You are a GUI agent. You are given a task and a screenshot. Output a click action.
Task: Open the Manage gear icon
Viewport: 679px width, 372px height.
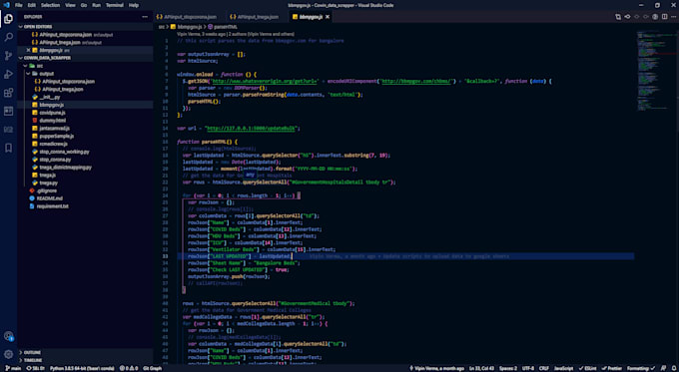click(8, 354)
